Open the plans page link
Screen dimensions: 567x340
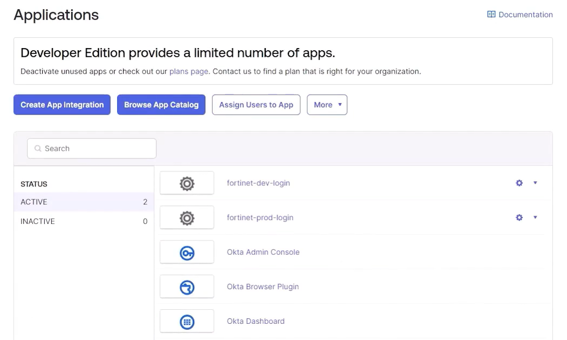tap(188, 71)
